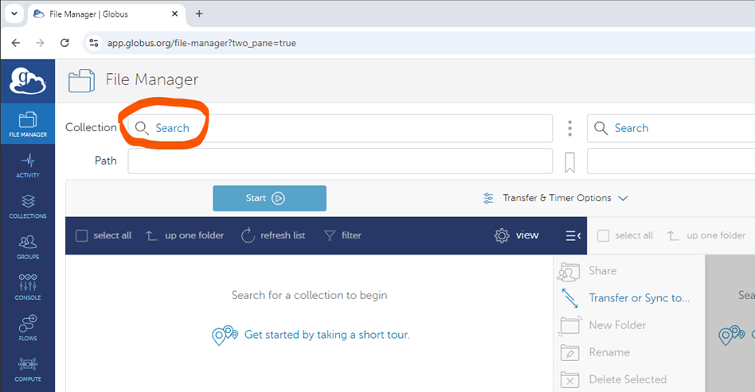
Task: Open the Globus logo home icon
Action: click(27, 81)
